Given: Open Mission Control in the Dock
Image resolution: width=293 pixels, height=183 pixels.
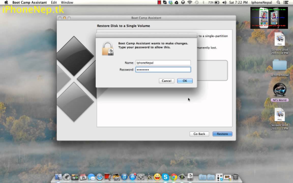Looking at the screenshot, I should [x=75, y=177].
